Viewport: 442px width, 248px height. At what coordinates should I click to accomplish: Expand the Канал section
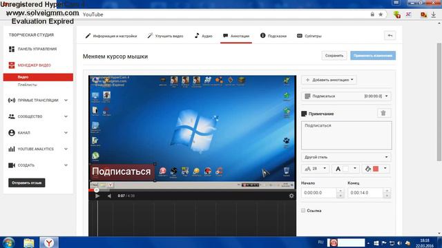(66, 133)
